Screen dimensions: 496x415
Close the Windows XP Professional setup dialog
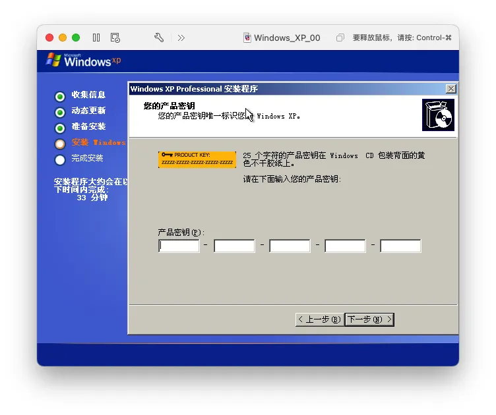[450, 89]
